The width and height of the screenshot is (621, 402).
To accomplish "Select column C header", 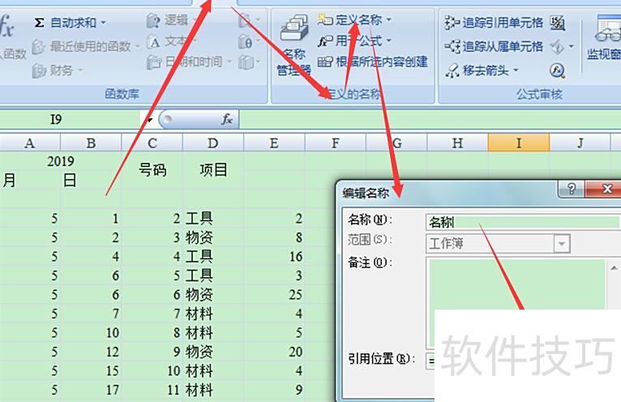I will [x=152, y=143].
